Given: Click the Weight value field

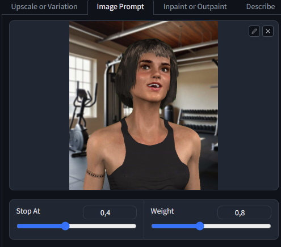Looking at the screenshot, I should (244, 212).
